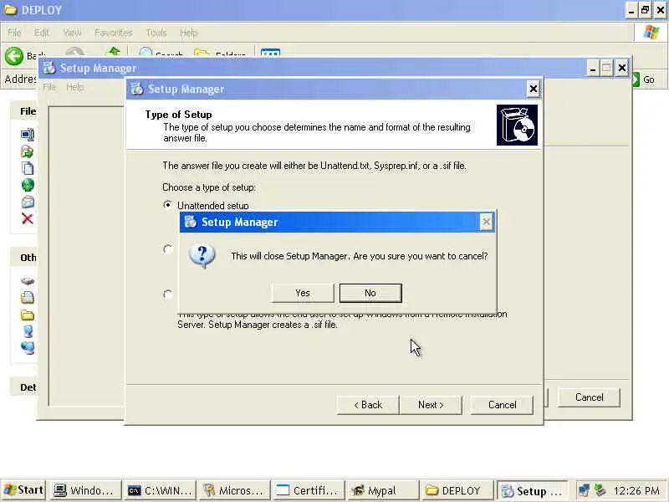
Task: Click the publish to web globe icon
Action: [28, 185]
